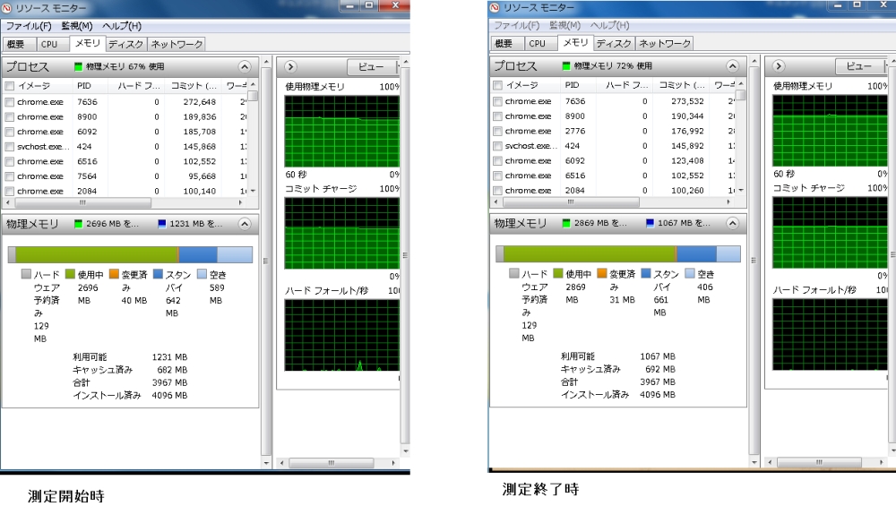Select chrome.exe PID 7564 checkbox
This screenshot has height=523, width=896.
pos(10,176)
